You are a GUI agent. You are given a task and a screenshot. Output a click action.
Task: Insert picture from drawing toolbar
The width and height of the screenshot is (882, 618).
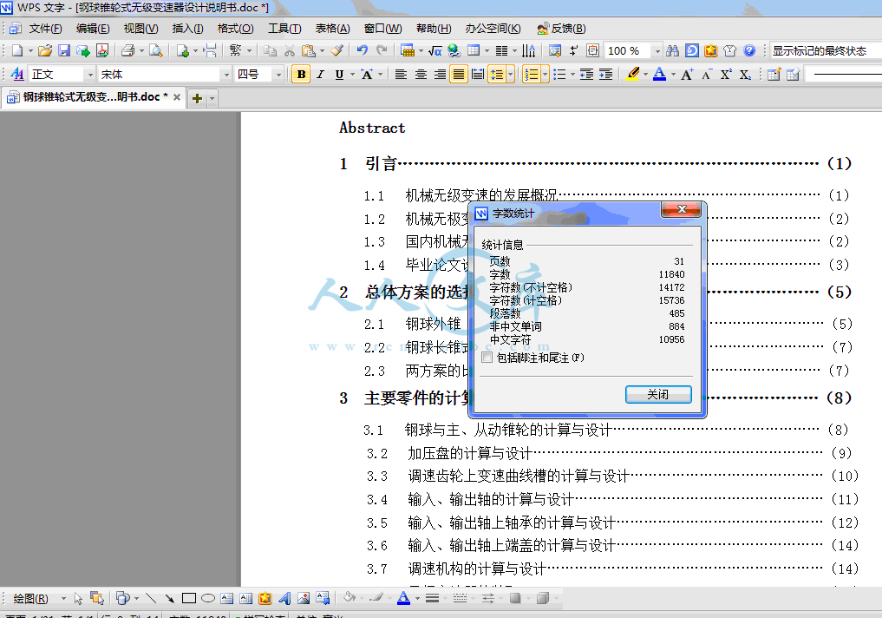(304, 598)
